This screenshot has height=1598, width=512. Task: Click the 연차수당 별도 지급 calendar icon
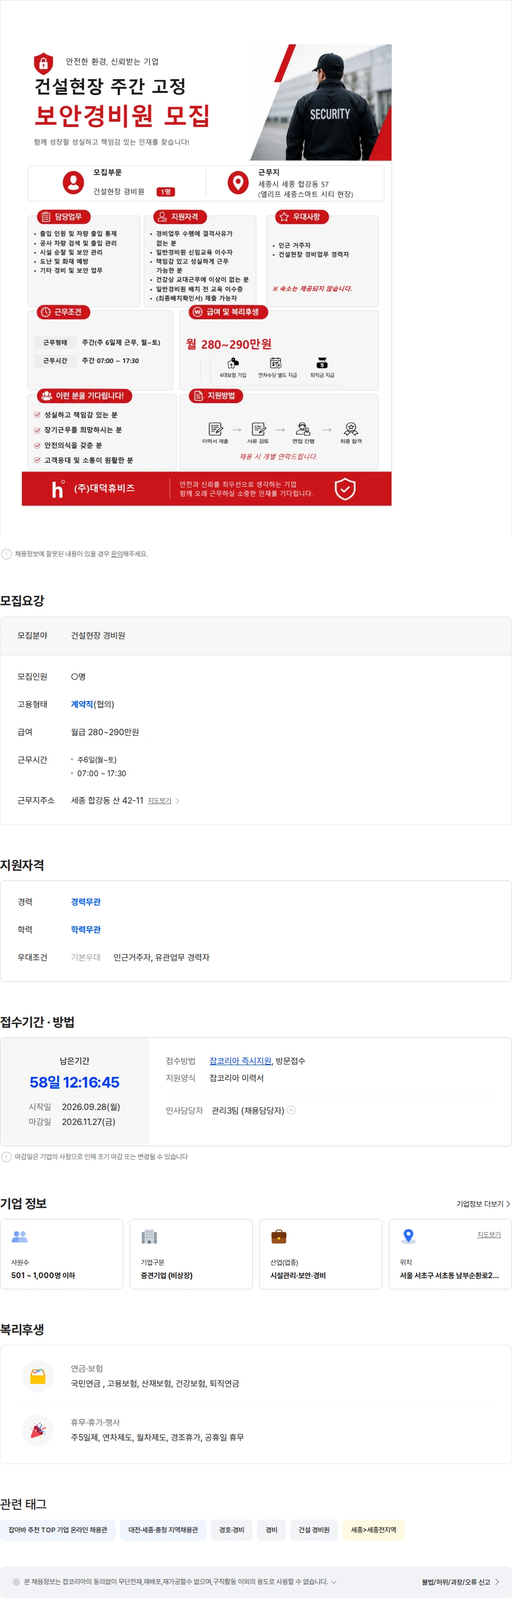pos(276,363)
